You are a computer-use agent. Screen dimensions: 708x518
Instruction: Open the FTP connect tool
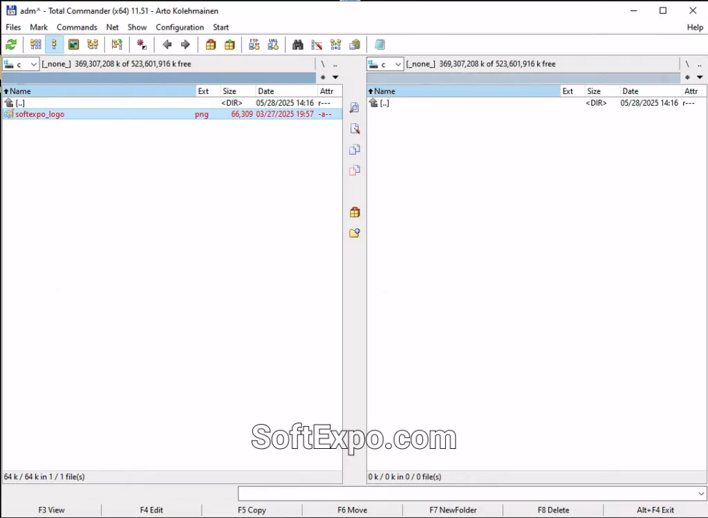pos(254,44)
